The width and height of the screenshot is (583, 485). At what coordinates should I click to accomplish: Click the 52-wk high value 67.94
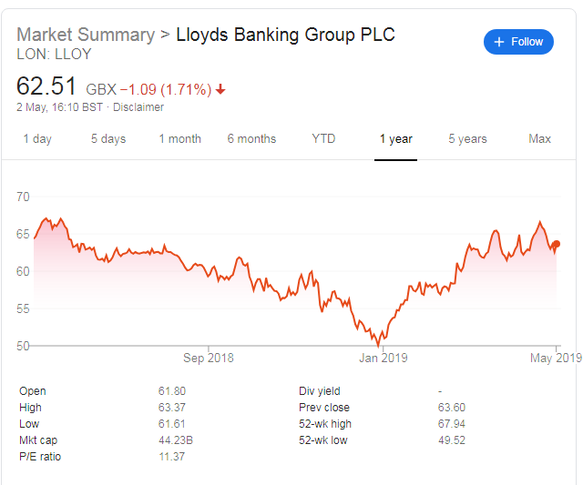click(x=453, y=424)
